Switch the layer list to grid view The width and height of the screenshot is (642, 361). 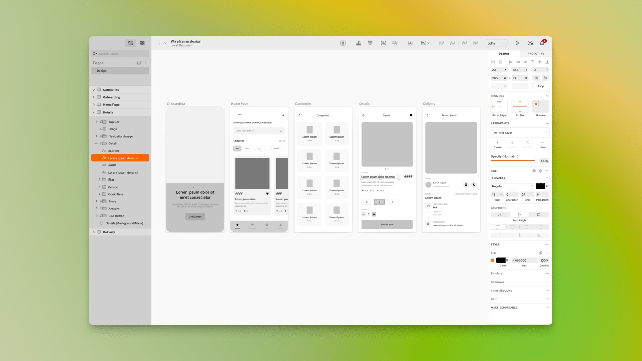click(142, 43)
